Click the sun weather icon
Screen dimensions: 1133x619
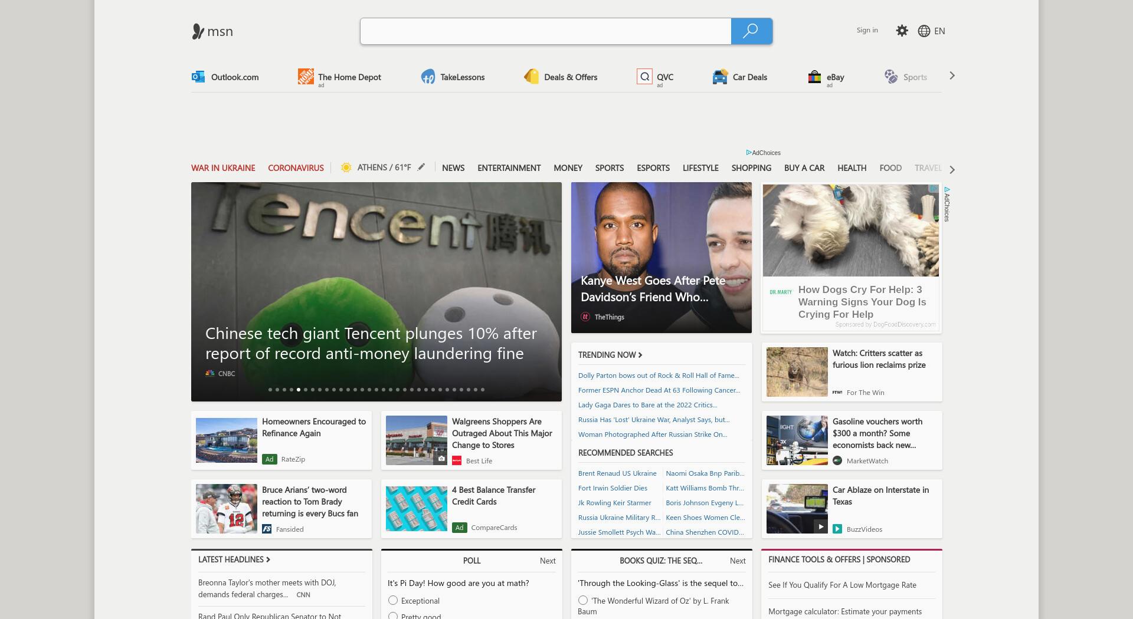346,167
